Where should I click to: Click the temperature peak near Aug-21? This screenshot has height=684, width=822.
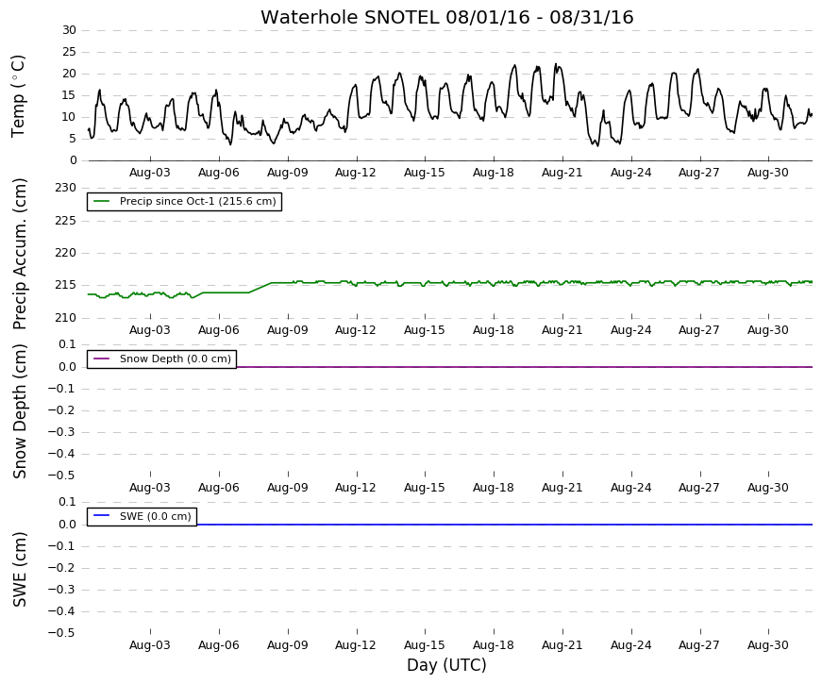(x=556, y=65)
